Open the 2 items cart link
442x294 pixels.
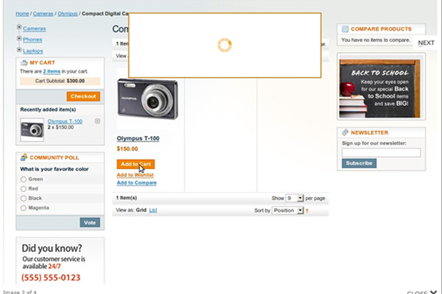click(x=52, y=71)
